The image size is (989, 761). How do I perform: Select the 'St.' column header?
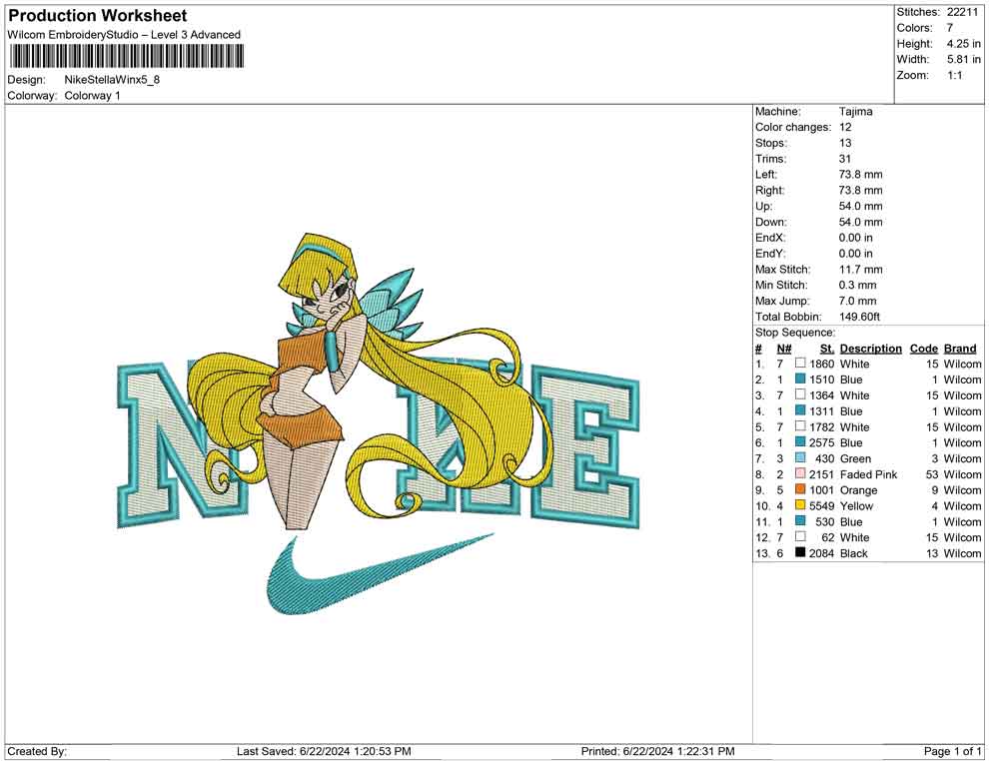pyautogui.click(x=827, y=348)
